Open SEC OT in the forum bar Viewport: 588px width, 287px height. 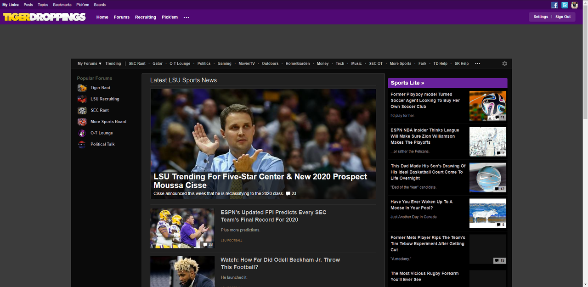376,64
